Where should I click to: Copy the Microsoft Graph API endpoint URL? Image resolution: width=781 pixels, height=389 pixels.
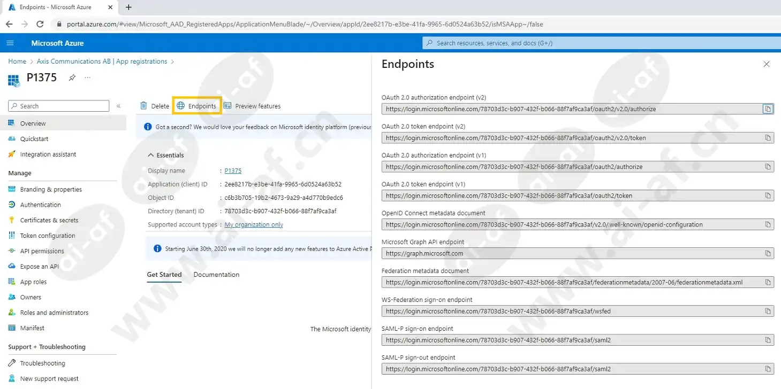point(768,253)
